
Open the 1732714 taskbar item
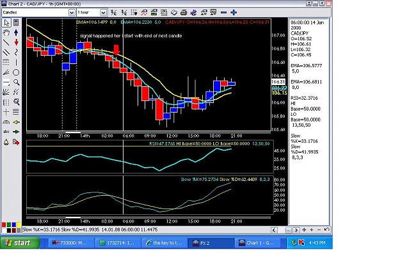pos(118,243)
